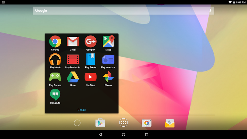This screenshot has width=247, height=139.
Task: Tap the screenshot notification icon
Action: (3, 2)
